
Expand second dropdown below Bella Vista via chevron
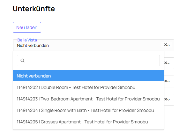coord(168,82)
